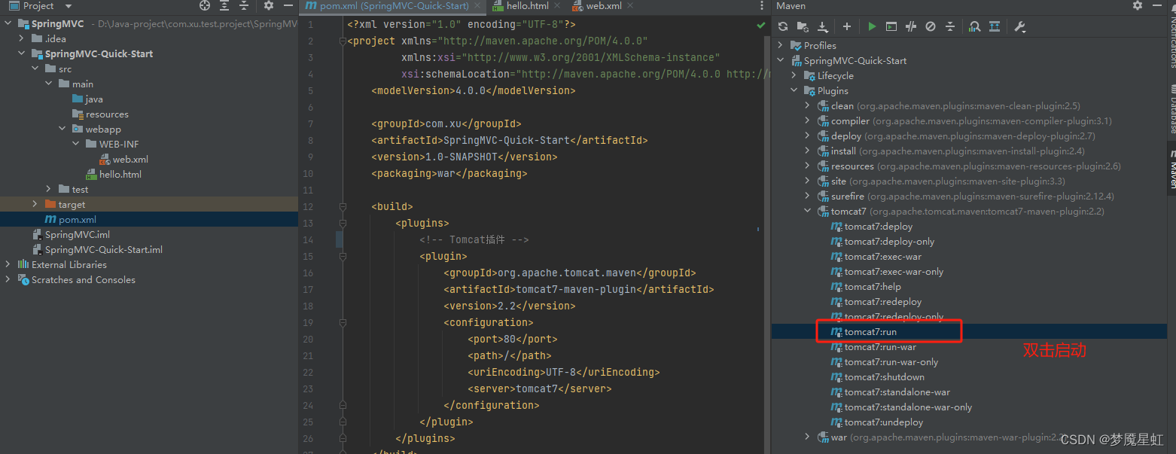Select pom.xml in Project tree
The width and height of the screenshot is (1176, 454).
71,219
